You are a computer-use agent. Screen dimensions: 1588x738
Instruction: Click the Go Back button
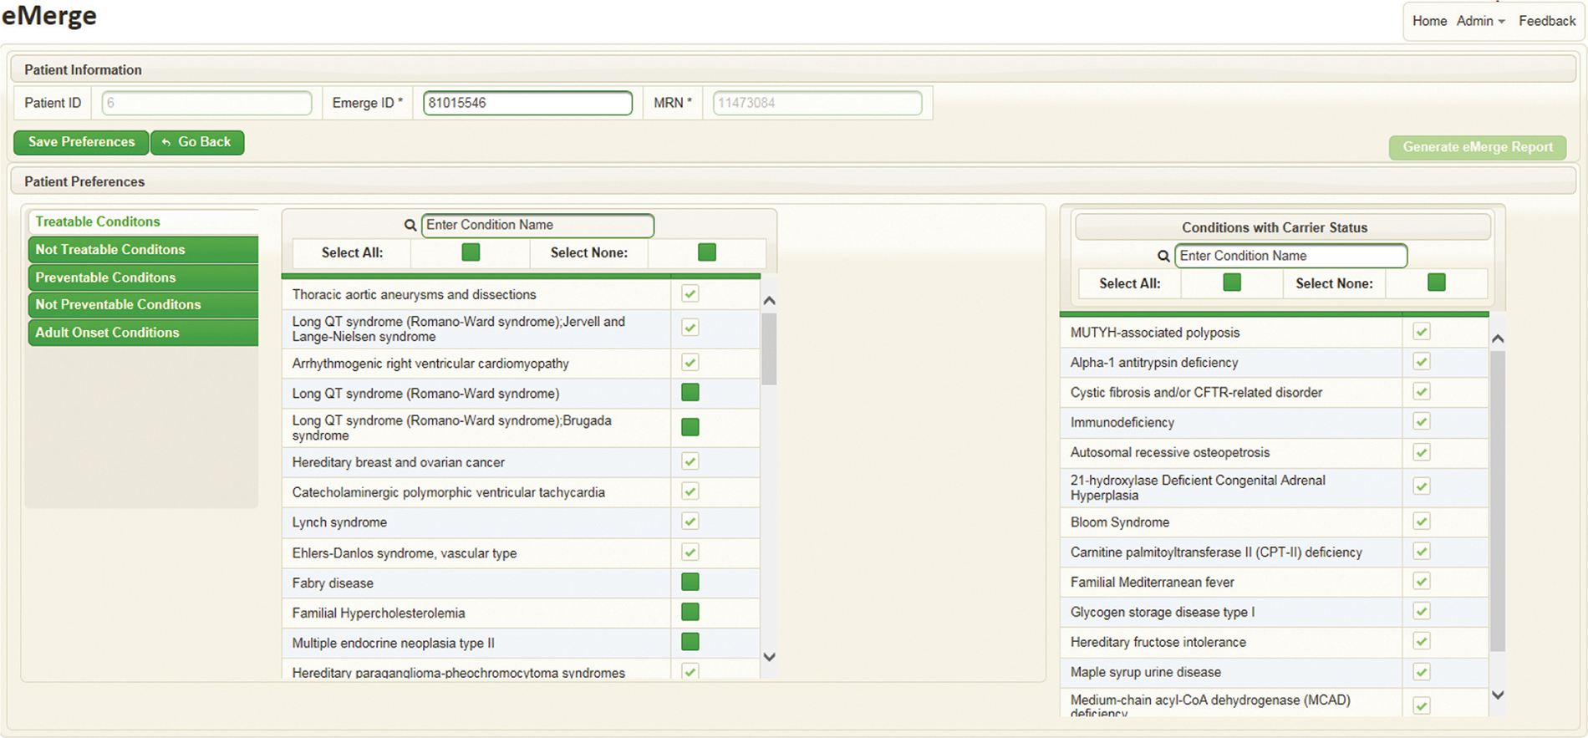click(197, 142)
